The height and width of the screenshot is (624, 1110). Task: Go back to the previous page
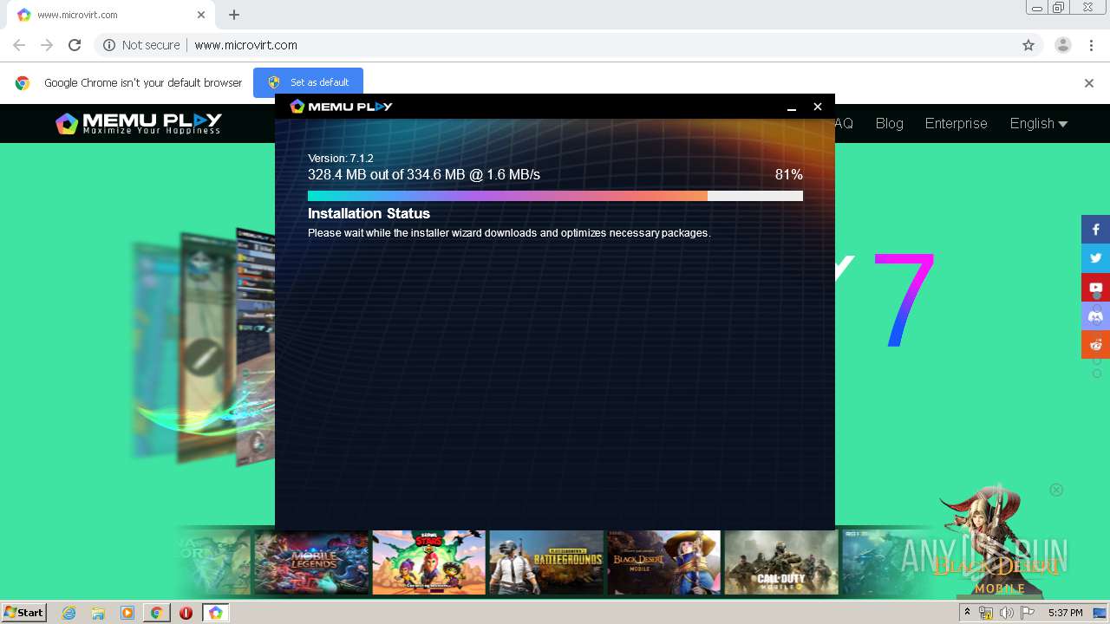pyautogui.click(x=19, y=45)
